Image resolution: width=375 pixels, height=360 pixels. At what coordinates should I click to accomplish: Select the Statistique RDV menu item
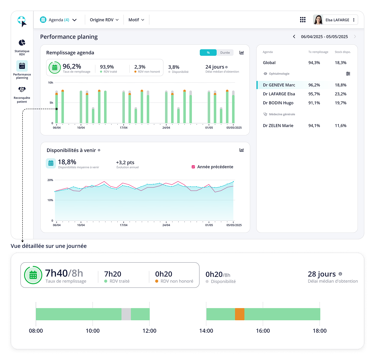click(22, 48)
